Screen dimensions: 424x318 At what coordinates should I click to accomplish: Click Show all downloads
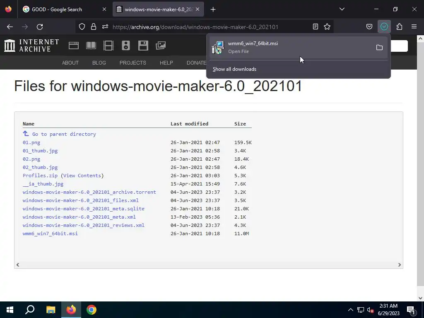pos(234,69)
